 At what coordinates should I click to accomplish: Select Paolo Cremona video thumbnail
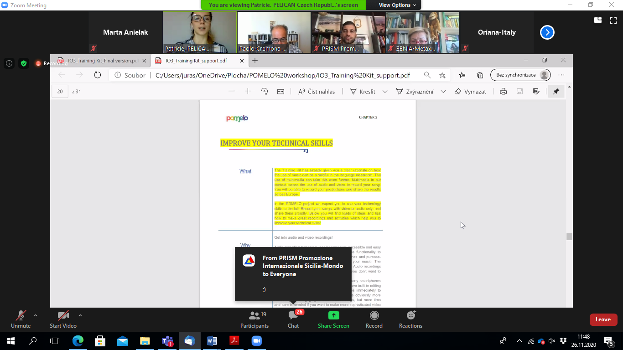274,32
